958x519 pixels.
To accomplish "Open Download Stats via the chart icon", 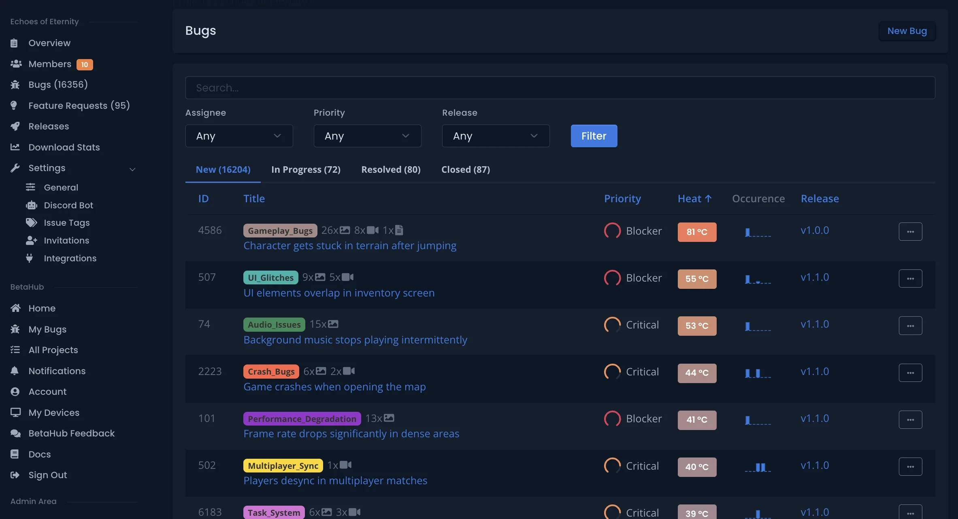I will tap(15, 147).
